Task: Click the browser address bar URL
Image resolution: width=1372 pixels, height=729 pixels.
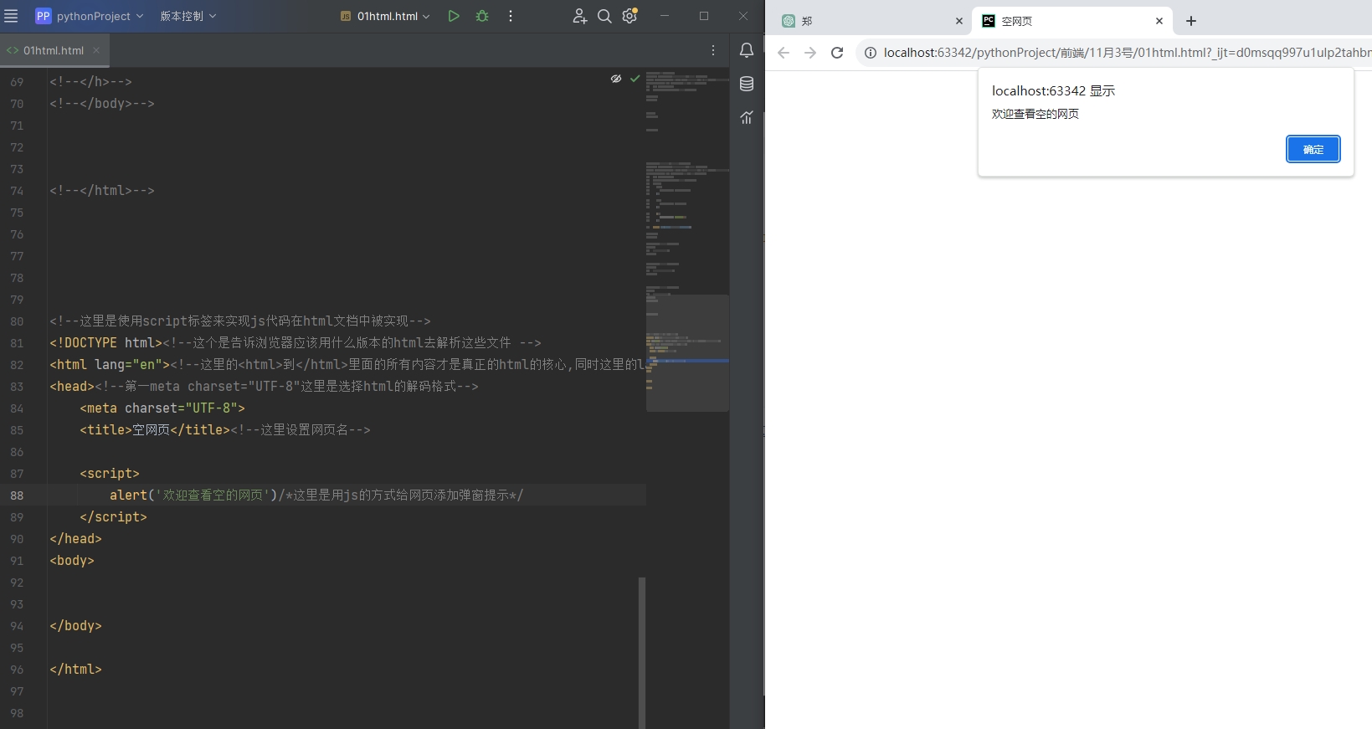Action: 1127,53
